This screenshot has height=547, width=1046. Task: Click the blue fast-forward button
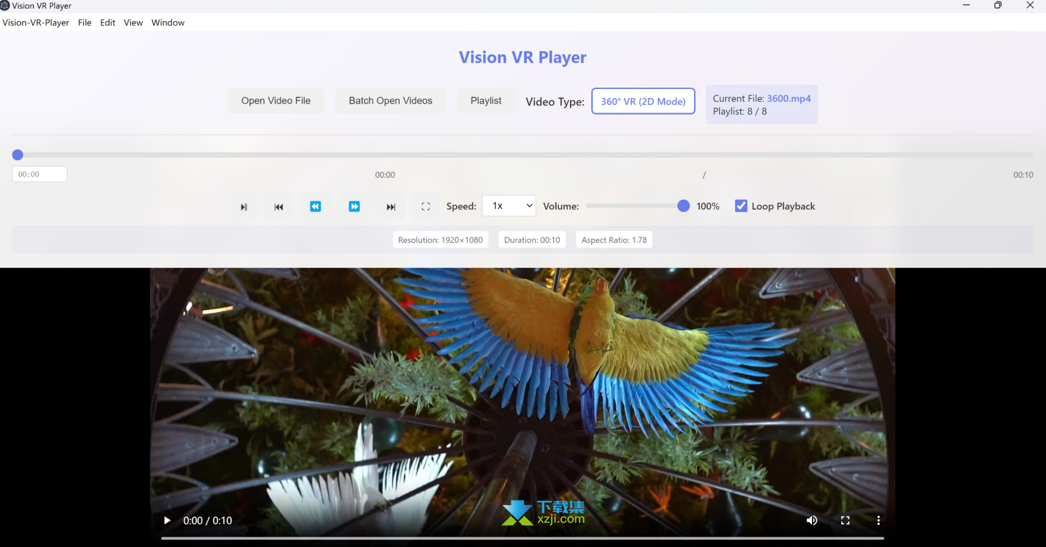354,206
